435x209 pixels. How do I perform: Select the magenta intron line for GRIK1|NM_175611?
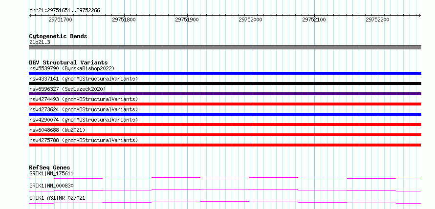coord(225,178)
